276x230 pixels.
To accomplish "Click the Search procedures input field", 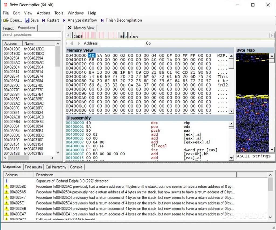I will 32,35.
